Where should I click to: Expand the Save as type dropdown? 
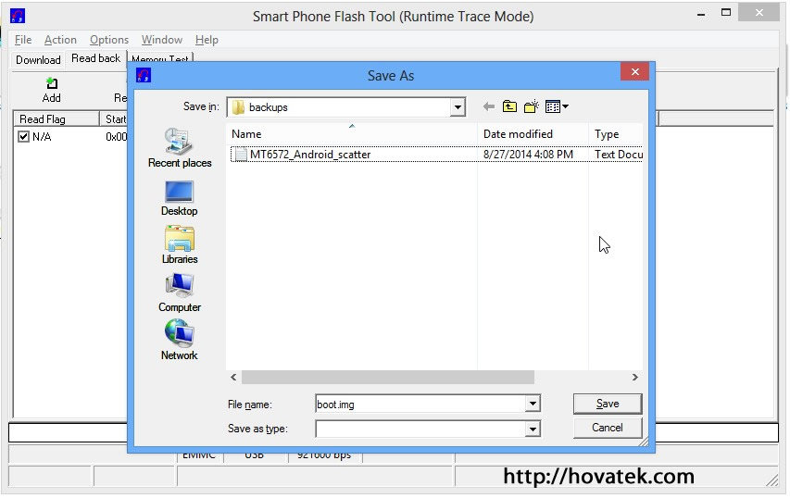coord(532,429)
